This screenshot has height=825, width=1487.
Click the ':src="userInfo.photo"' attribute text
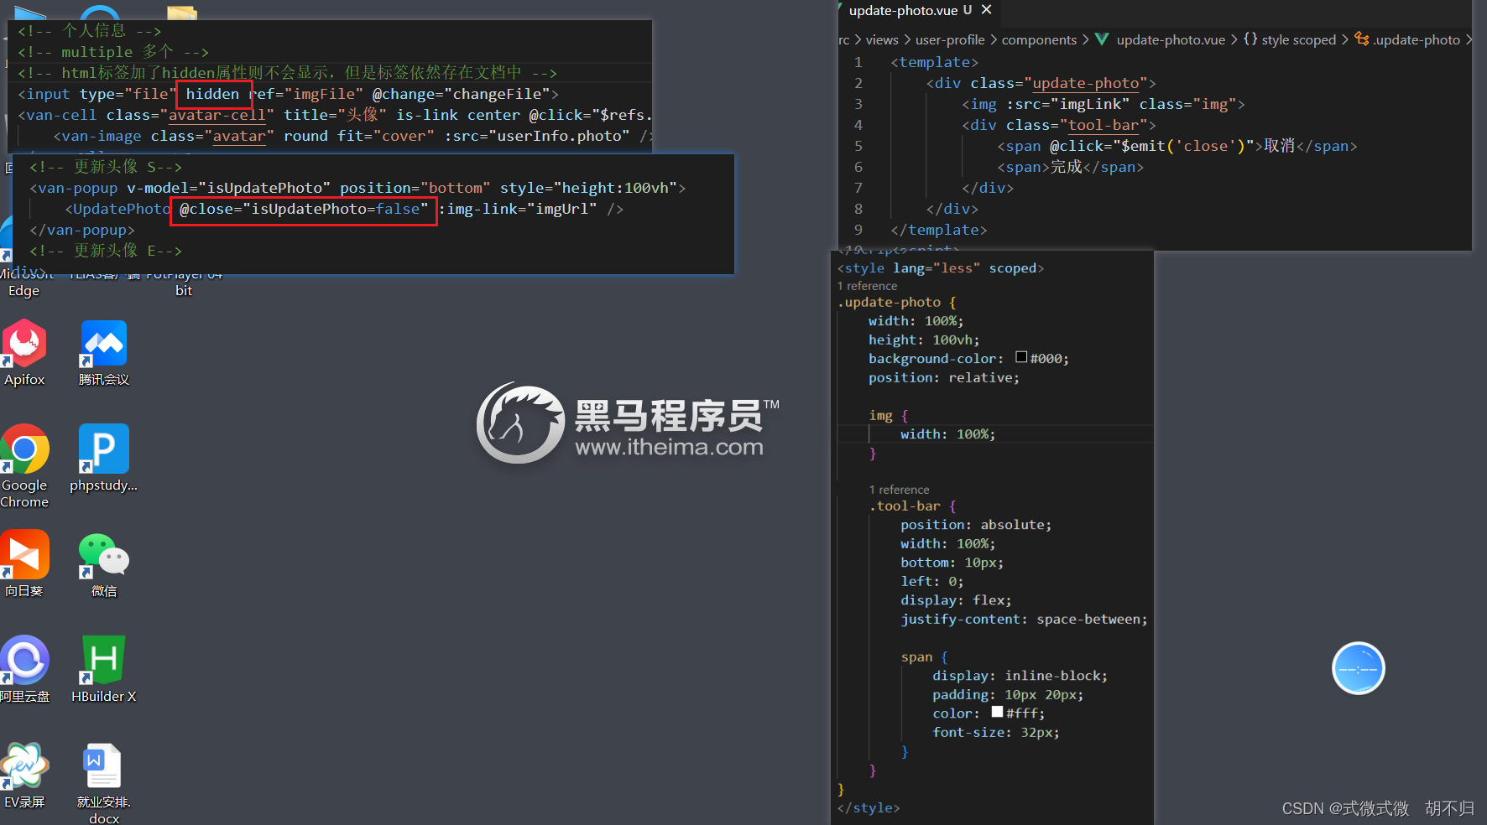537,136
